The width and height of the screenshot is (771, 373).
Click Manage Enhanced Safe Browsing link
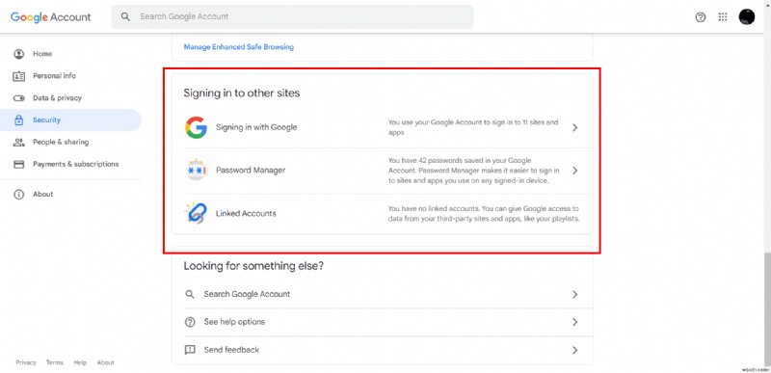(238, 47)
